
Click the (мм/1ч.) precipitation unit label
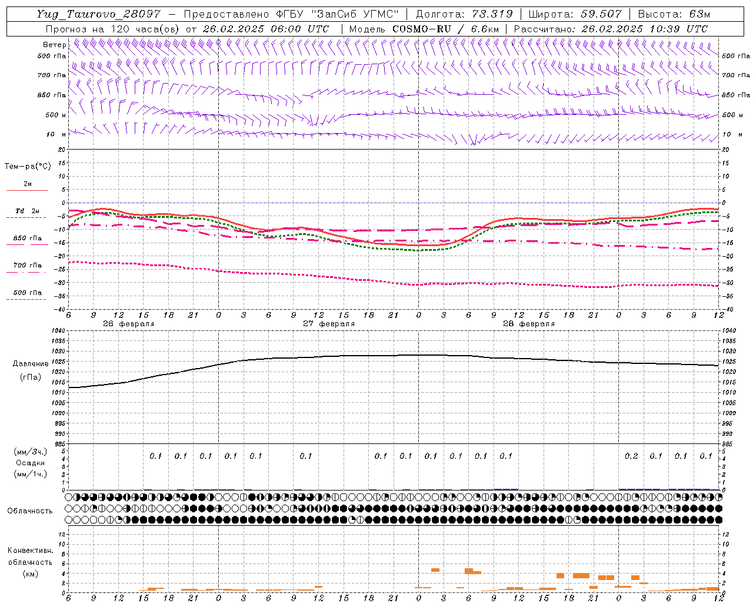[30, 474]
